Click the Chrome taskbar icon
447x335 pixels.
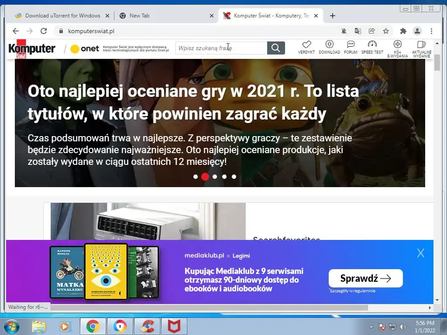93,326
